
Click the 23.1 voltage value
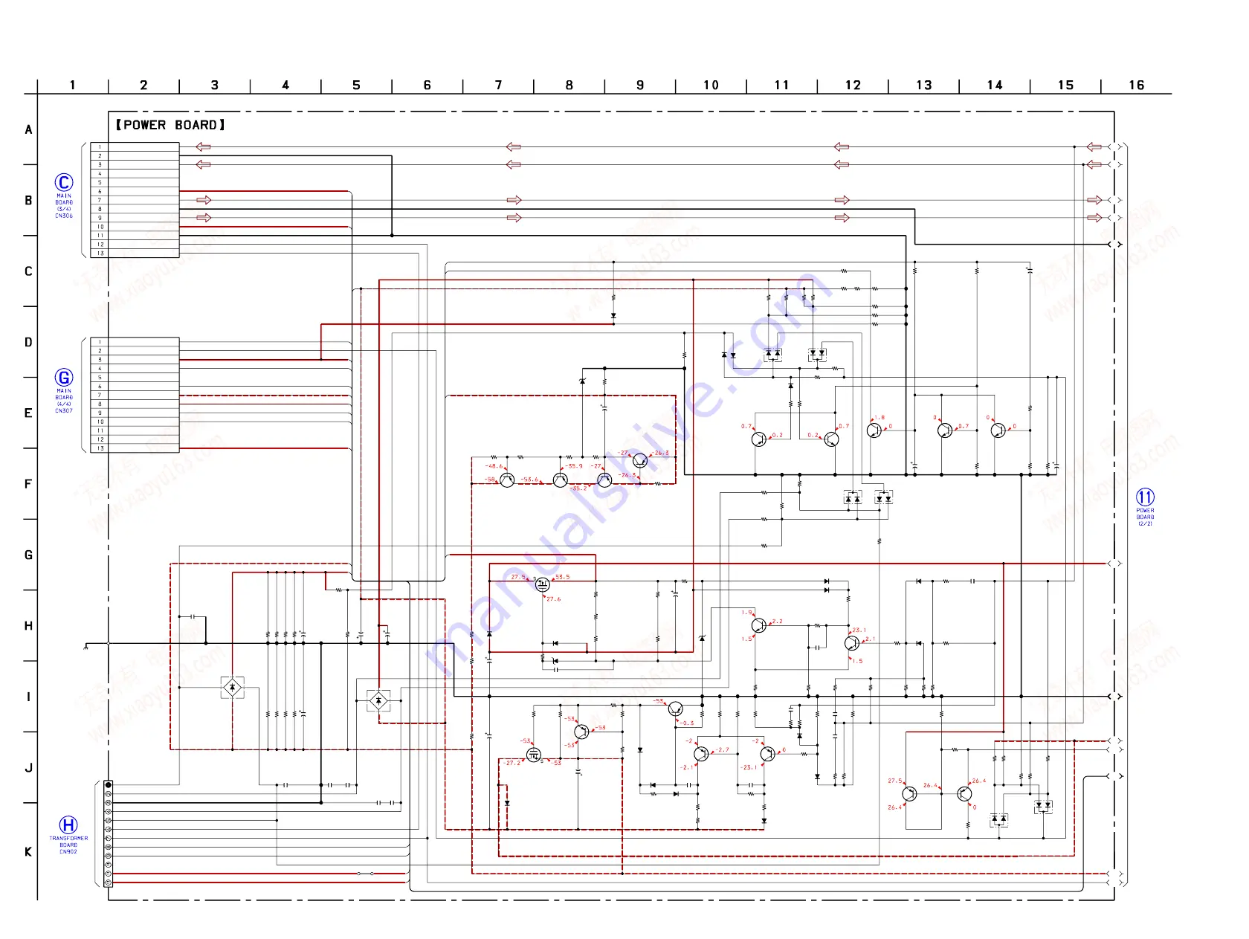(x=859, y=630)
